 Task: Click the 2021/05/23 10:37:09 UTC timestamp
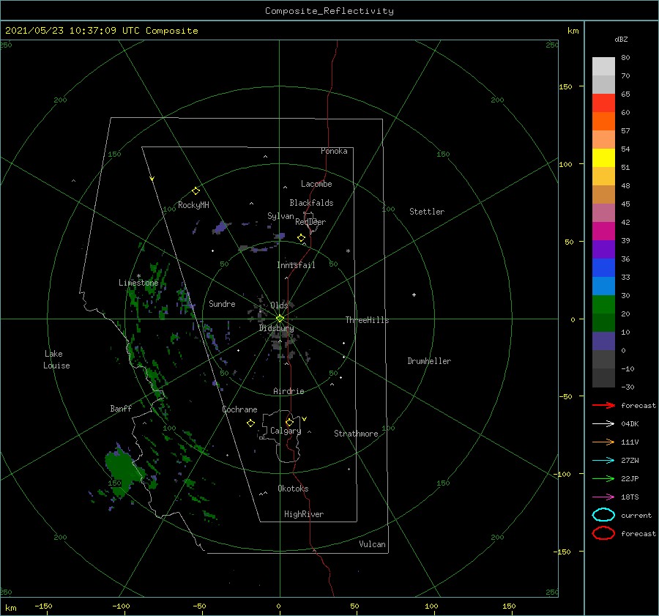click(101, 31)
